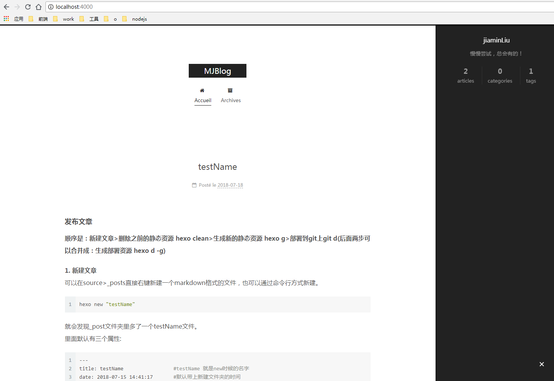Open the 工具 bookmark folder

coord(89,19)
